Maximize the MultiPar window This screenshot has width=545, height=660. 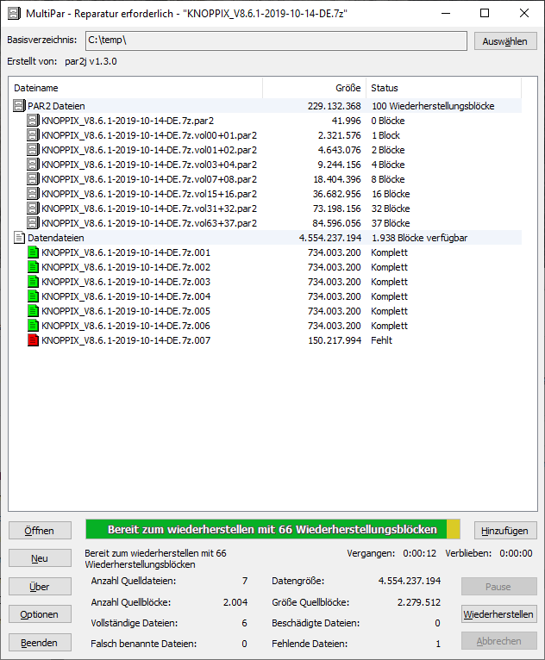[485, 14]
